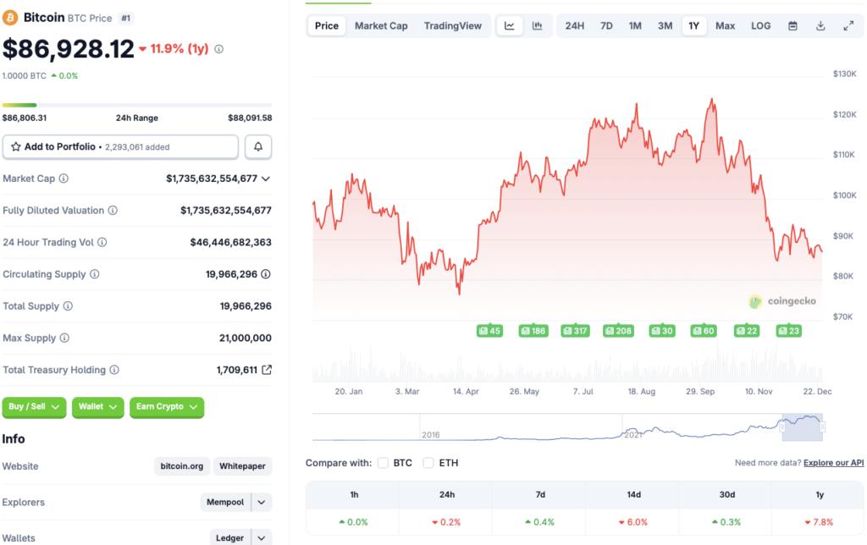Click the 317 news marker on chart
This screenshot has height=545, width=867.
coord(575,331)
